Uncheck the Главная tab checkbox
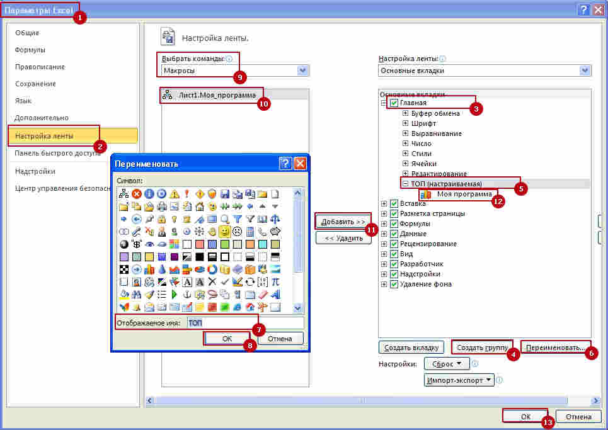This screenshot has width=608, height=430. coord(394,103)
